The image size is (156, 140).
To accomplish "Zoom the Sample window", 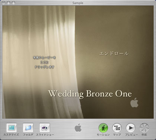I will point(13,3).
